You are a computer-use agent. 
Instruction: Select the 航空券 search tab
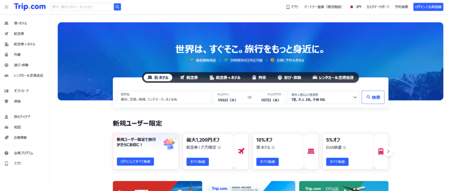coord(189,77)
